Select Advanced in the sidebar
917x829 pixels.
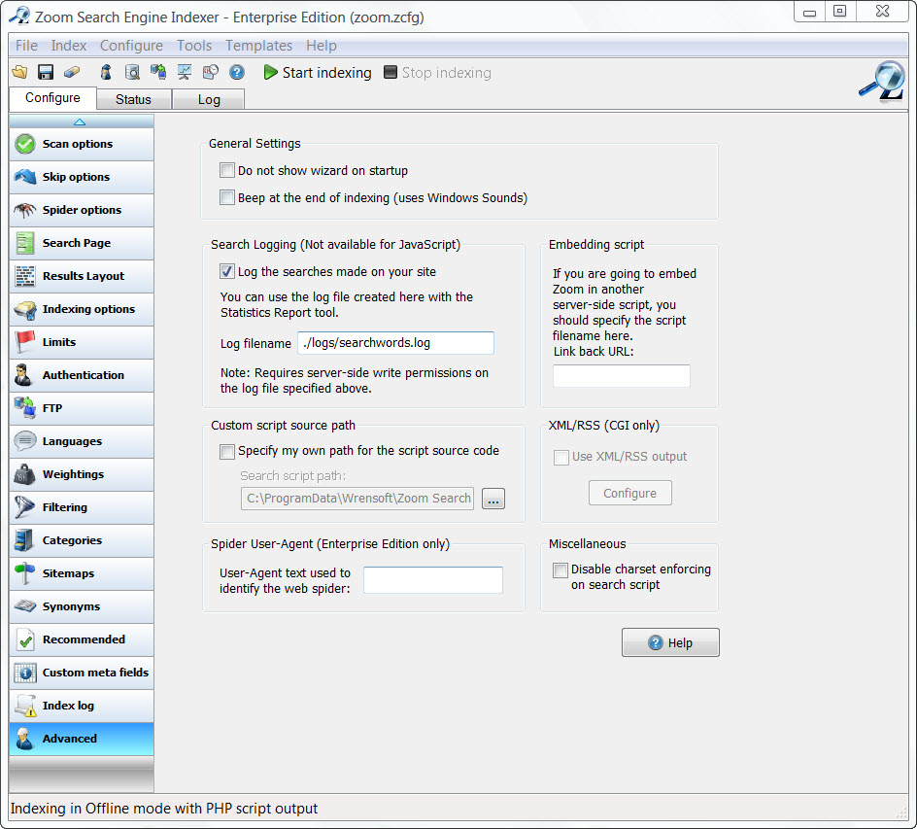82,739
